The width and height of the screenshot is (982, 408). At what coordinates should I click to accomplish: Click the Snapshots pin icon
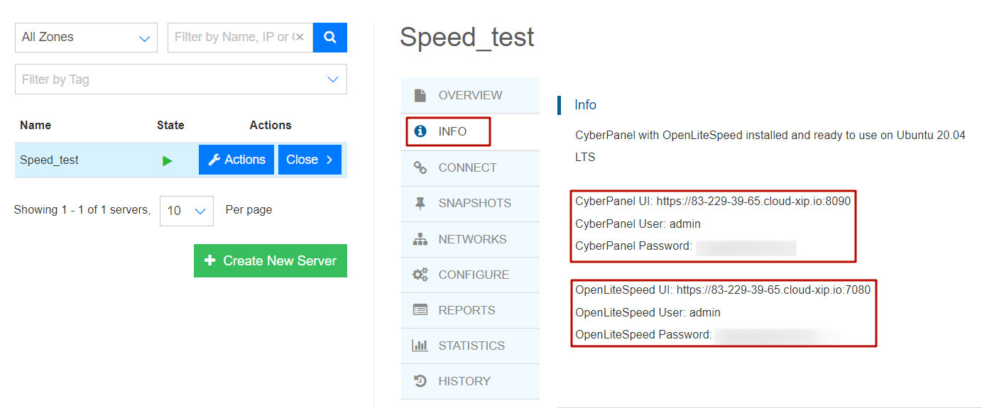(420, 203)
